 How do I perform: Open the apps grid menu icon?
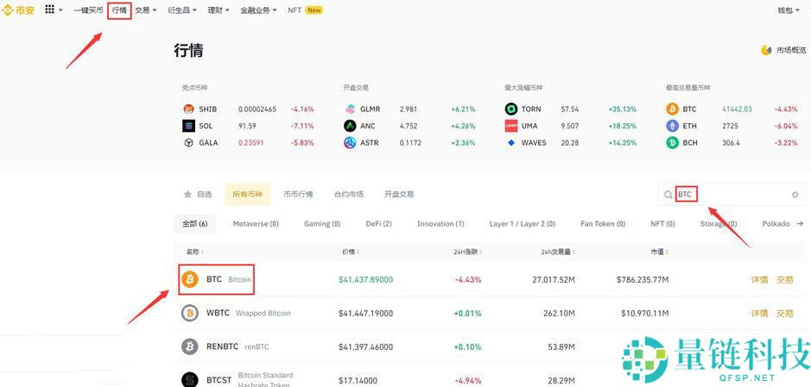[x=49, y=10]
